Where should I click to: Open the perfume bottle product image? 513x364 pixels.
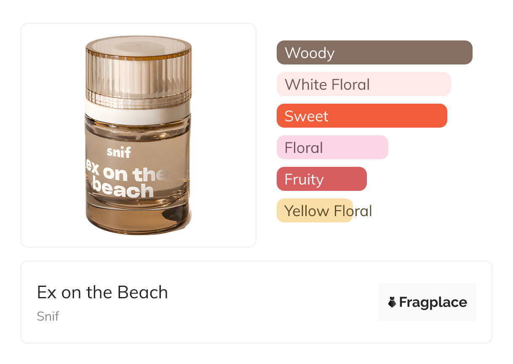[138, 135]
